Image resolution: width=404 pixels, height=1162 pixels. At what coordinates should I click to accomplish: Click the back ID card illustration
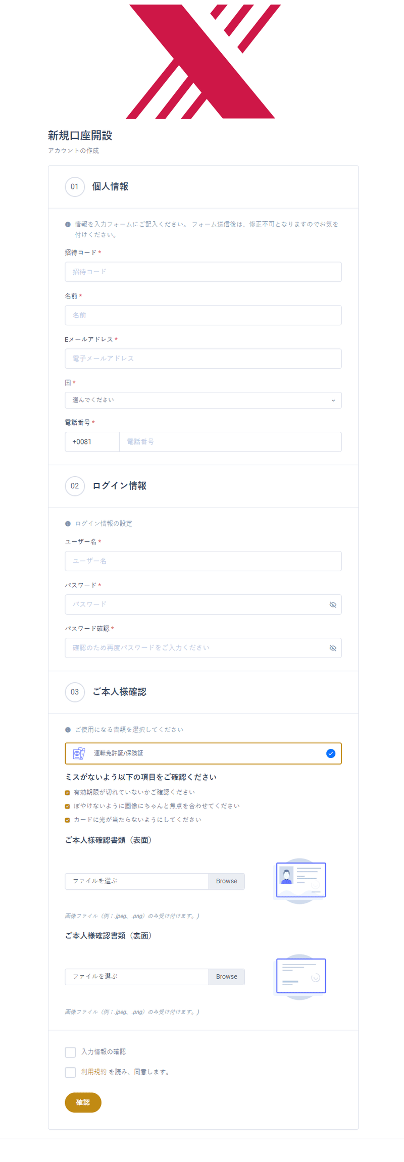[x=300, y=976]
